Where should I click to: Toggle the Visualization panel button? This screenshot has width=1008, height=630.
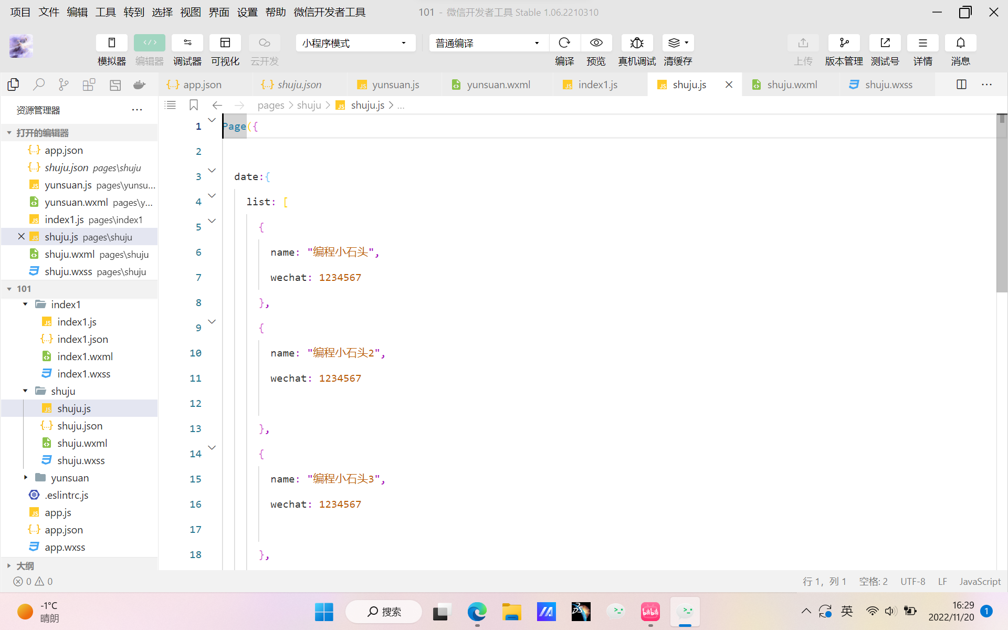pos(225,43)
